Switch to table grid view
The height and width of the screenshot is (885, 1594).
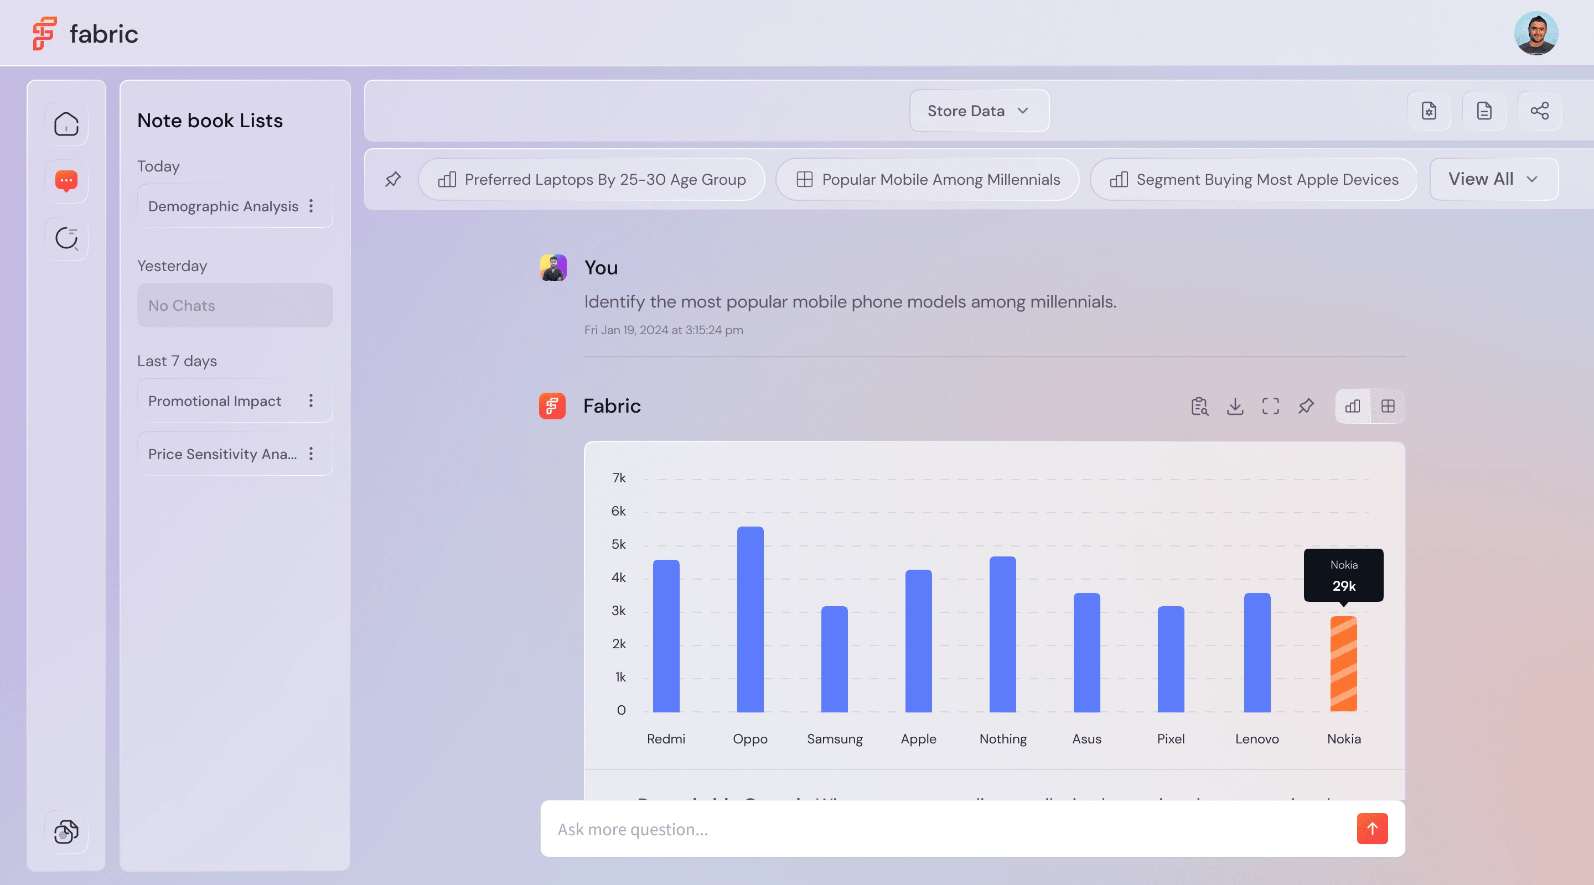1388,407
